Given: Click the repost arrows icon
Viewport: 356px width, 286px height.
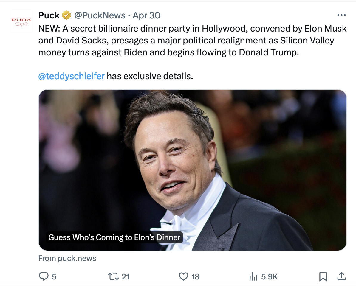Looking at the screenshot, I should [x=114, y=276].
